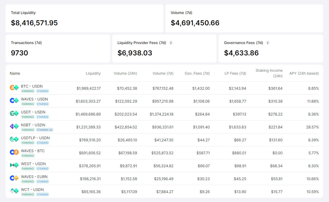Click info icon next to Governance Fees
Viewport: 329px width, 202px height.
[268, 43]
